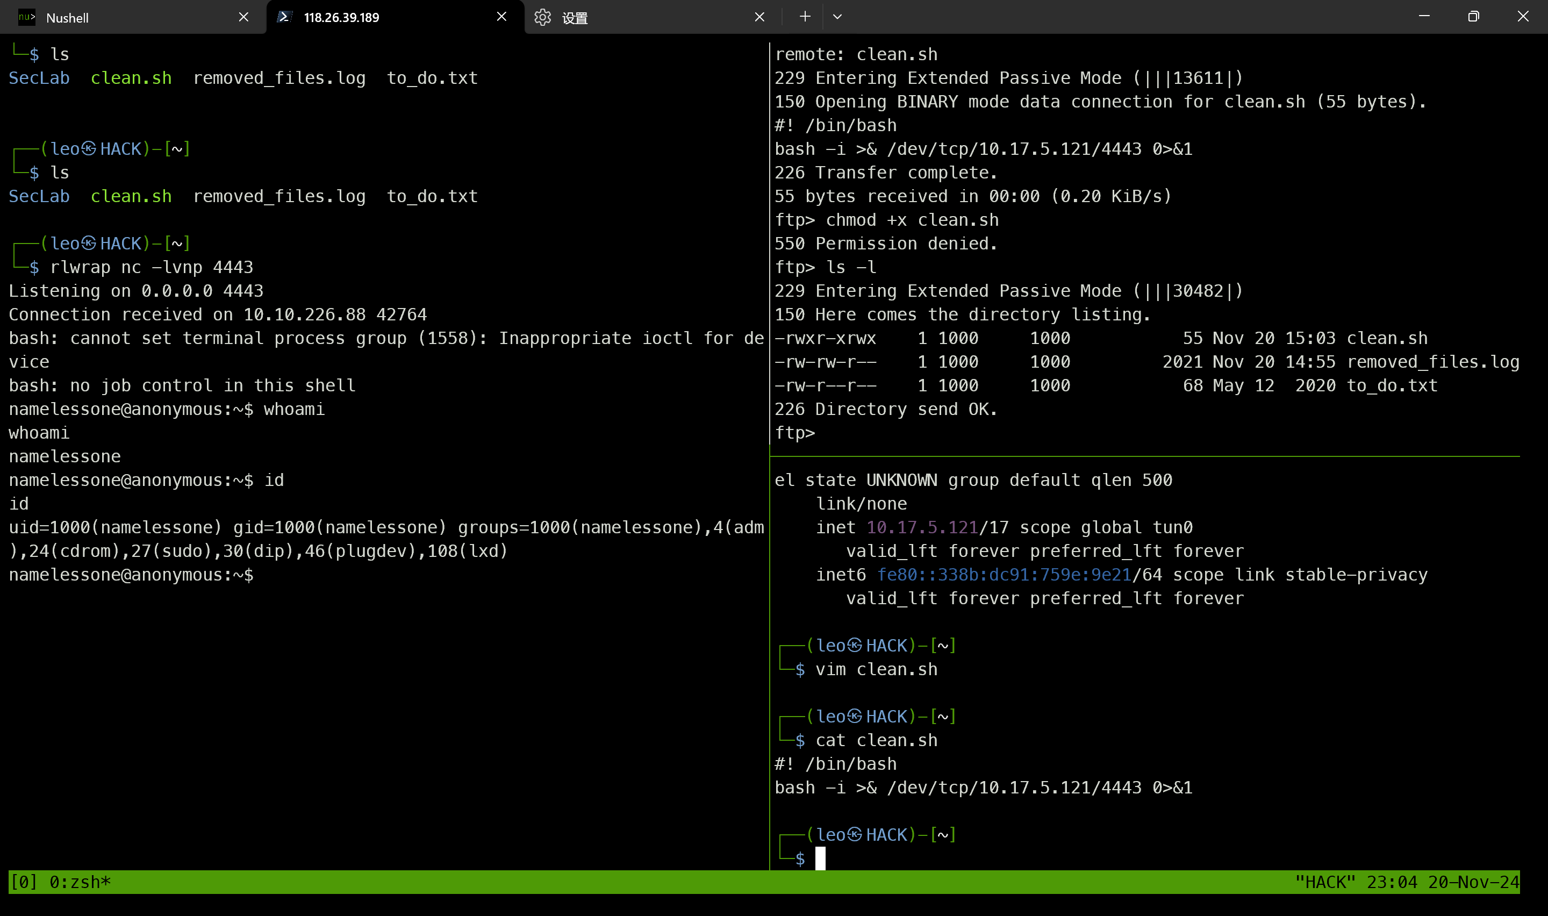Viewport: 1548px width, 916px height.
Task: Click the IPv6 address fe80::338b:dc91:759e:9e21
Action: [x=1004, y=575]
